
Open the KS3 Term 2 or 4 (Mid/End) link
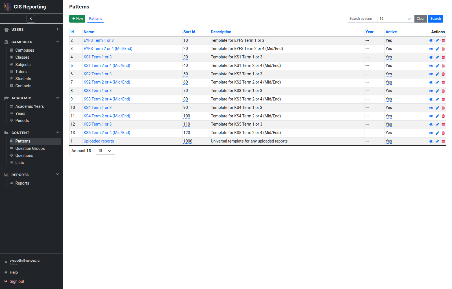107,99
